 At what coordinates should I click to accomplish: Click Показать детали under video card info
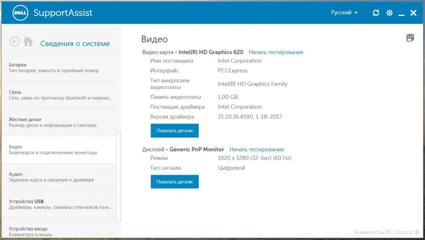175,131
